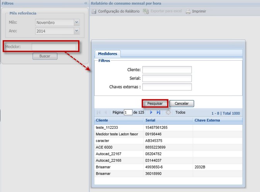Viewport: 260px width, 192px height.
Task: Click the Serial filter text box
Action: [x=167, y=78]
